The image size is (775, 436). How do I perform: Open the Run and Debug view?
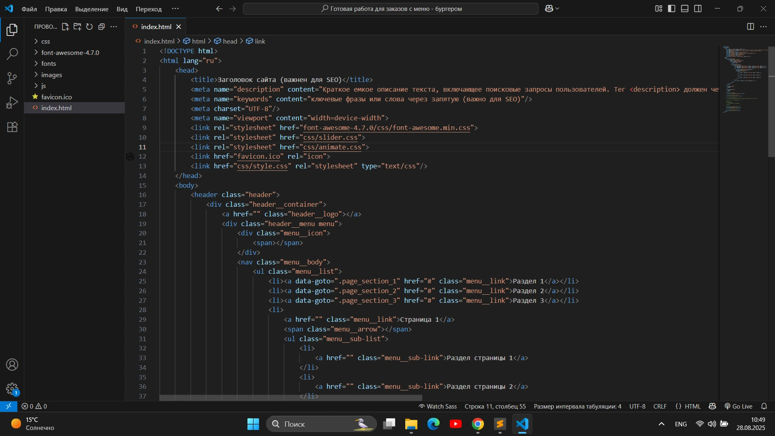click(12, 103)
